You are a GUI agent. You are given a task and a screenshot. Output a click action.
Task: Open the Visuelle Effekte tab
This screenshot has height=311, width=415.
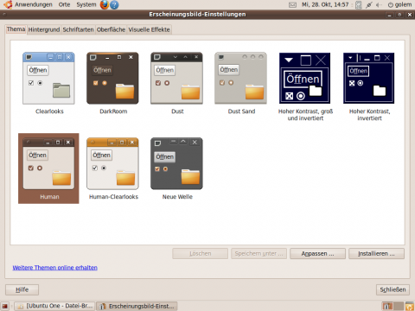click(149, 29)
